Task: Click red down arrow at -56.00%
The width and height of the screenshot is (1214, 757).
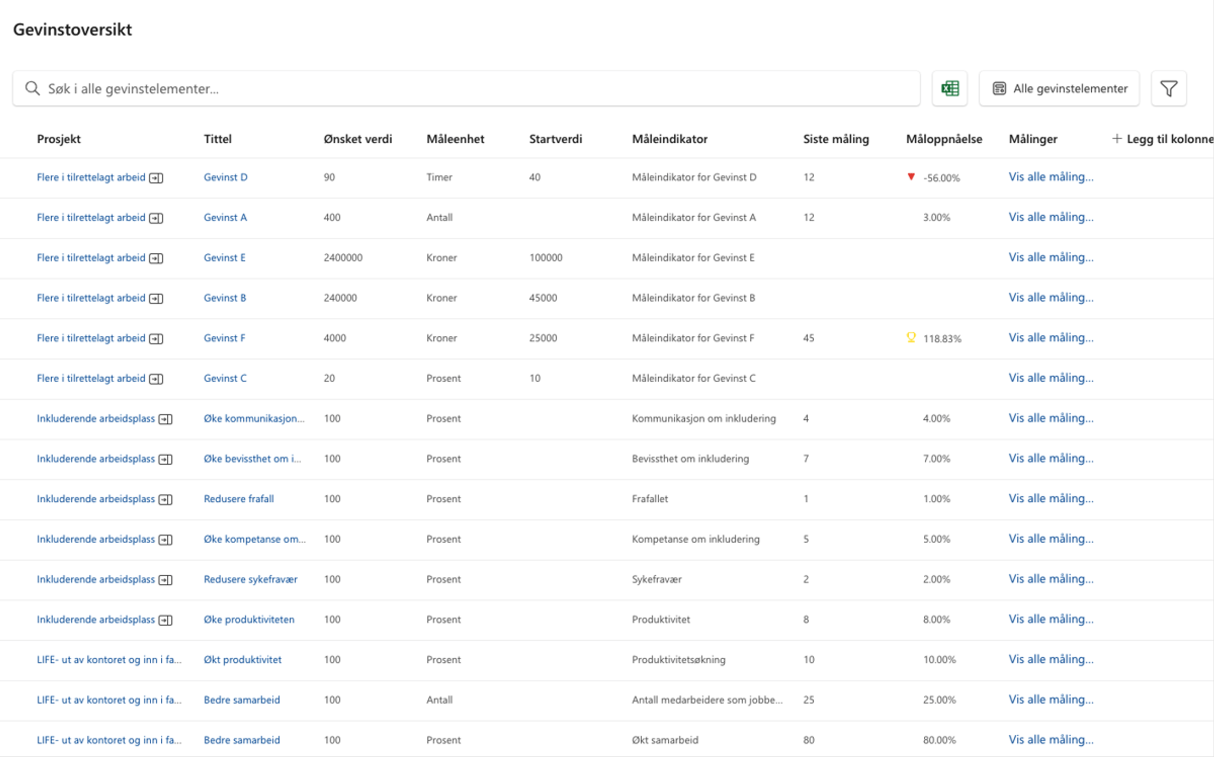Action: [x=911, y=177]
